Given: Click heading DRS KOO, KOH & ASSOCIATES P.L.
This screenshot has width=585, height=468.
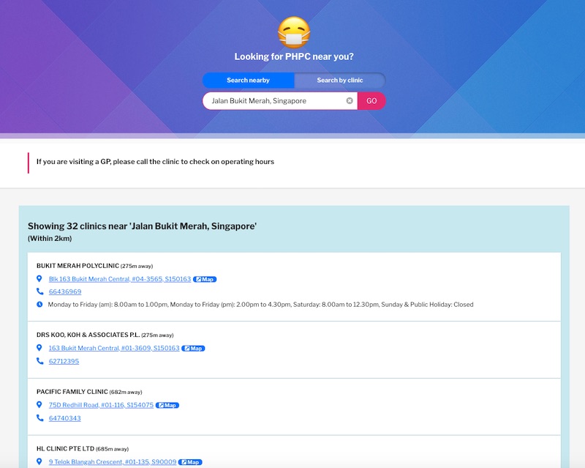Looking at the screenshot, I should click(x=88, y=335).
